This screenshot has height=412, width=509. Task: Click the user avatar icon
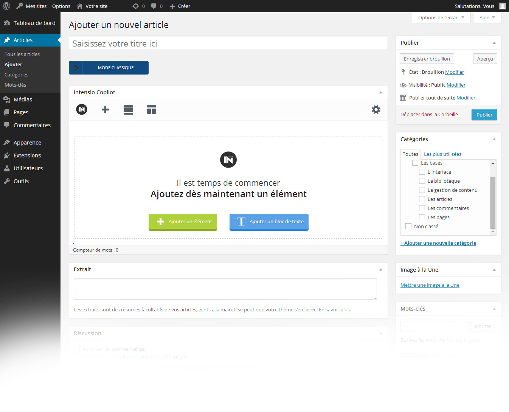pyautogui.click(x=503, y=6)
